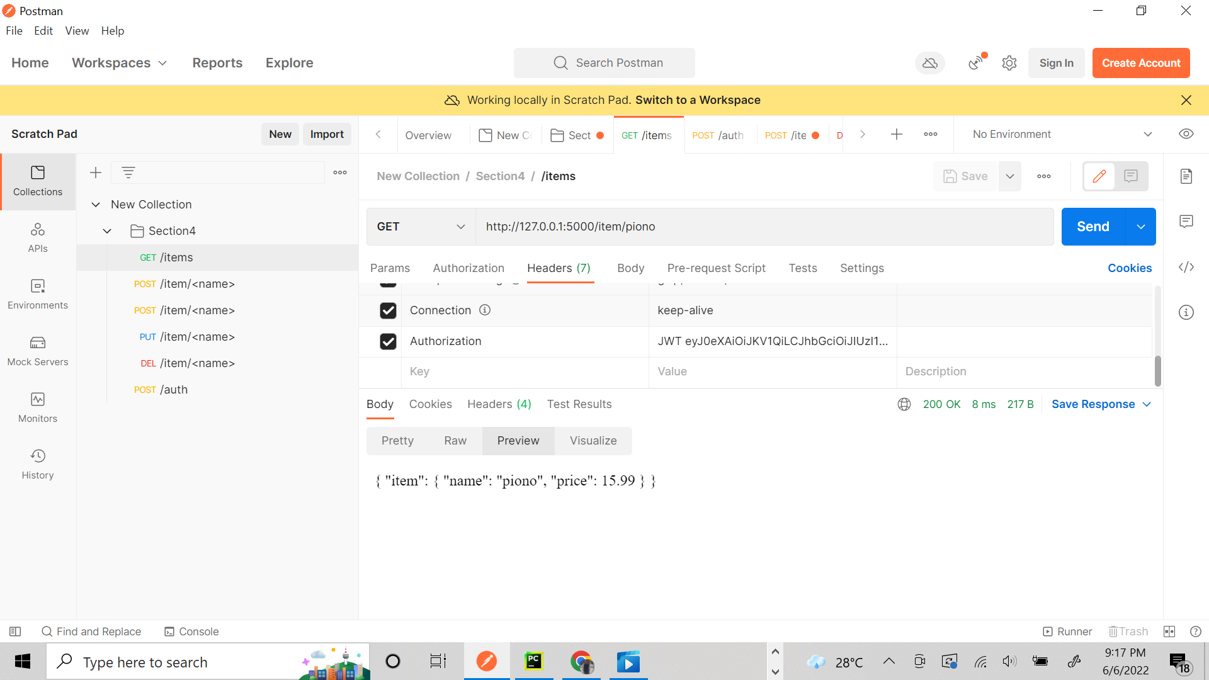Collapse the Section4 folder
The height and width of the screenshot is (680, 1209).
pos(107,231)
